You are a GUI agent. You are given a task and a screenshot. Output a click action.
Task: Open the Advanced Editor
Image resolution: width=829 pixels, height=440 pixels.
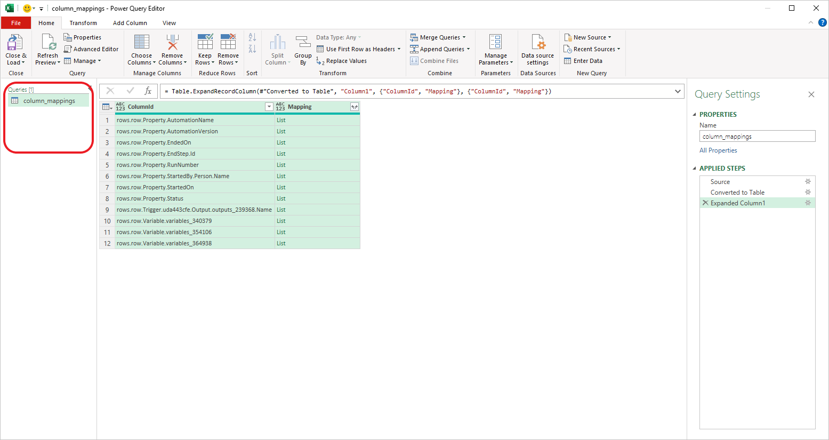(x=91, y=49)
